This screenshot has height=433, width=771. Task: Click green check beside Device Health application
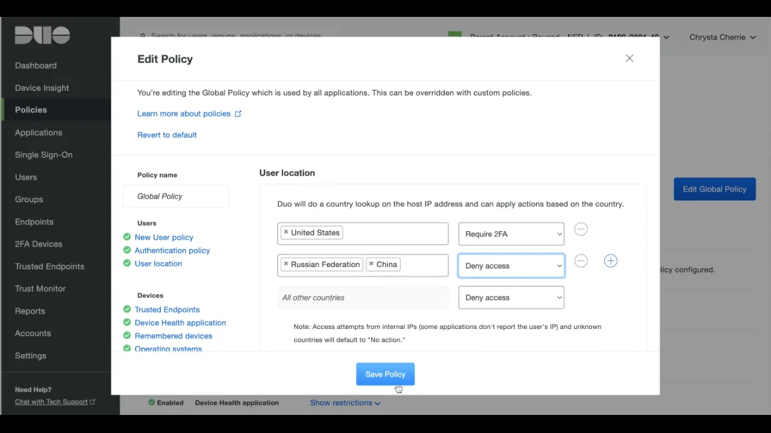[127, 322]
